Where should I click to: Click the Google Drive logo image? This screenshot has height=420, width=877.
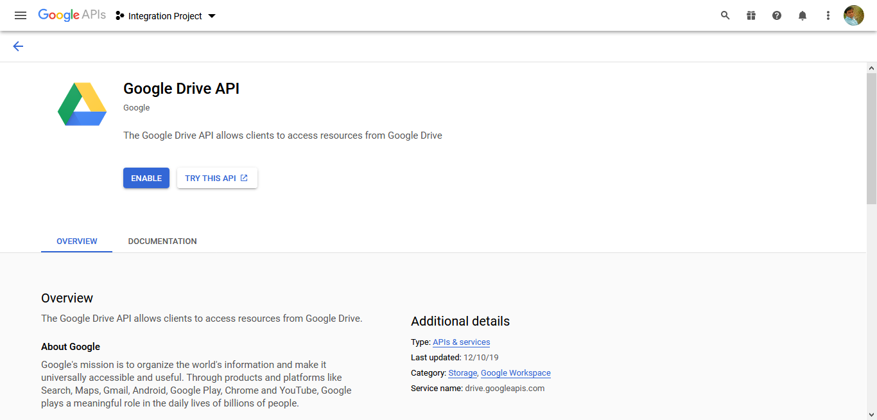82,104
